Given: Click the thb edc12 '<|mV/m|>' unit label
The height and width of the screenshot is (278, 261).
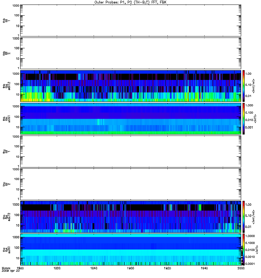Looking at the screenshot, I should click(x=254, y=86).
